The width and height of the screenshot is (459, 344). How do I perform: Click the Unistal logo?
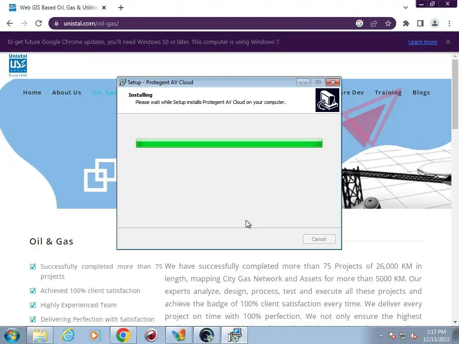point(18,65)
